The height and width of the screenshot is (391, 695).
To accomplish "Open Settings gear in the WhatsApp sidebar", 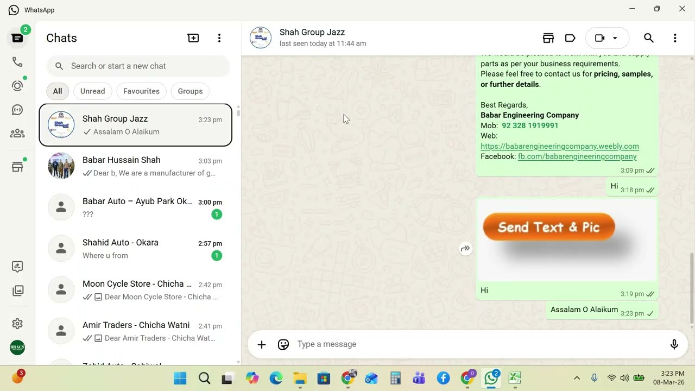I will point(17,324).
